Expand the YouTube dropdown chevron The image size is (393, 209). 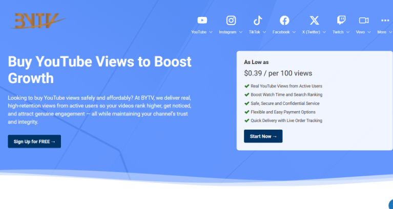(x=211, y=32)
